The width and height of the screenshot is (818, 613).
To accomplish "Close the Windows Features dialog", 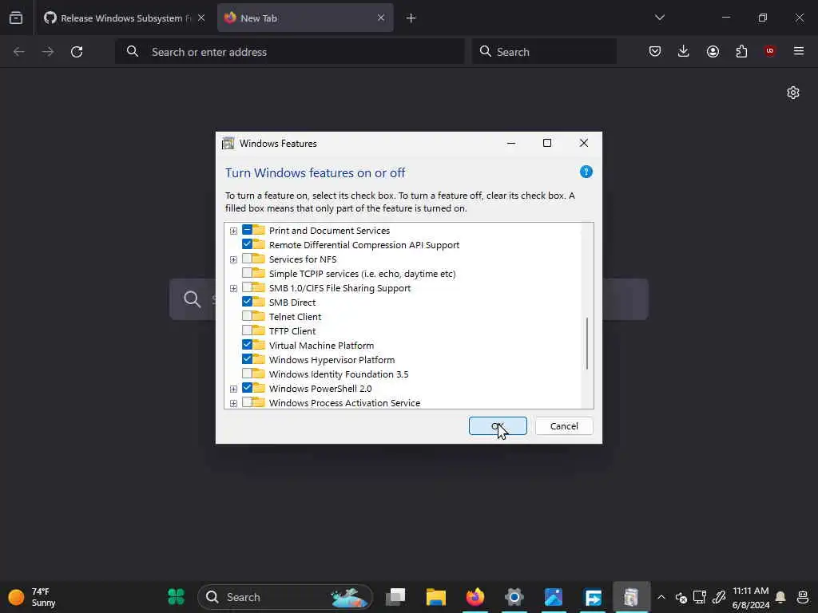I will pyautogui.click(x=584, y=143).
